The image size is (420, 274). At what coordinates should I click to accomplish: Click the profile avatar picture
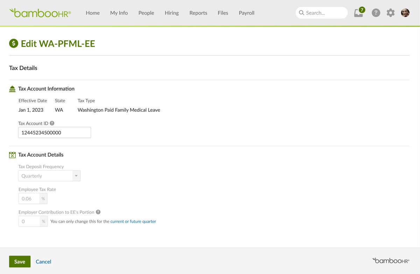[405, 13]
